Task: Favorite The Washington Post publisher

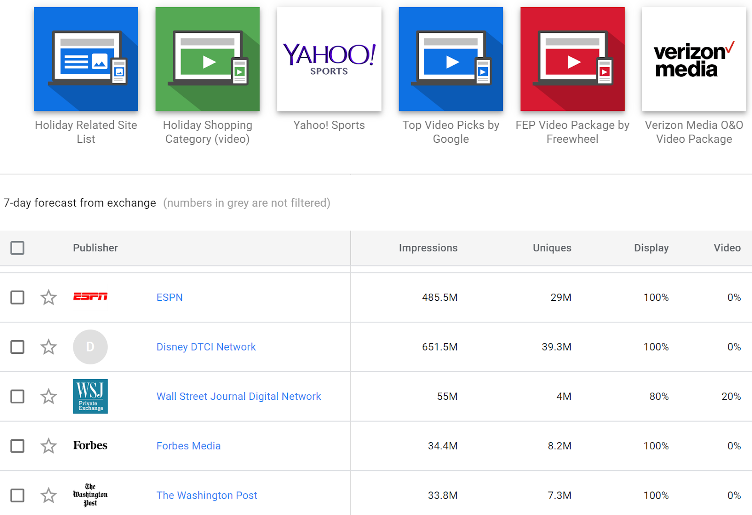Action: [x=48, y=495]
